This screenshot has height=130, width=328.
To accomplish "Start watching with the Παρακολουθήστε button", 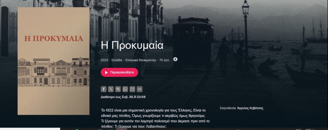I will [x=119, y=72].
